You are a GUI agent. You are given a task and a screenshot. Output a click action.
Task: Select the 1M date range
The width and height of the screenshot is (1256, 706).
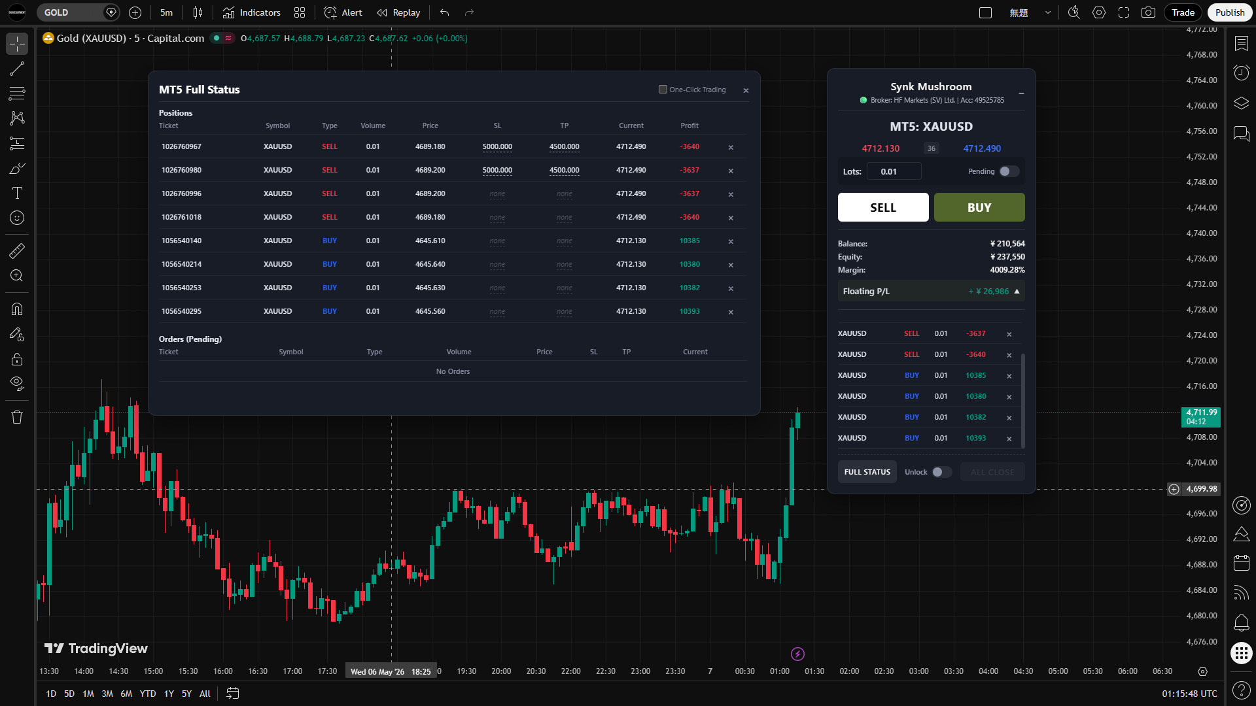click(x=88, y=694)
